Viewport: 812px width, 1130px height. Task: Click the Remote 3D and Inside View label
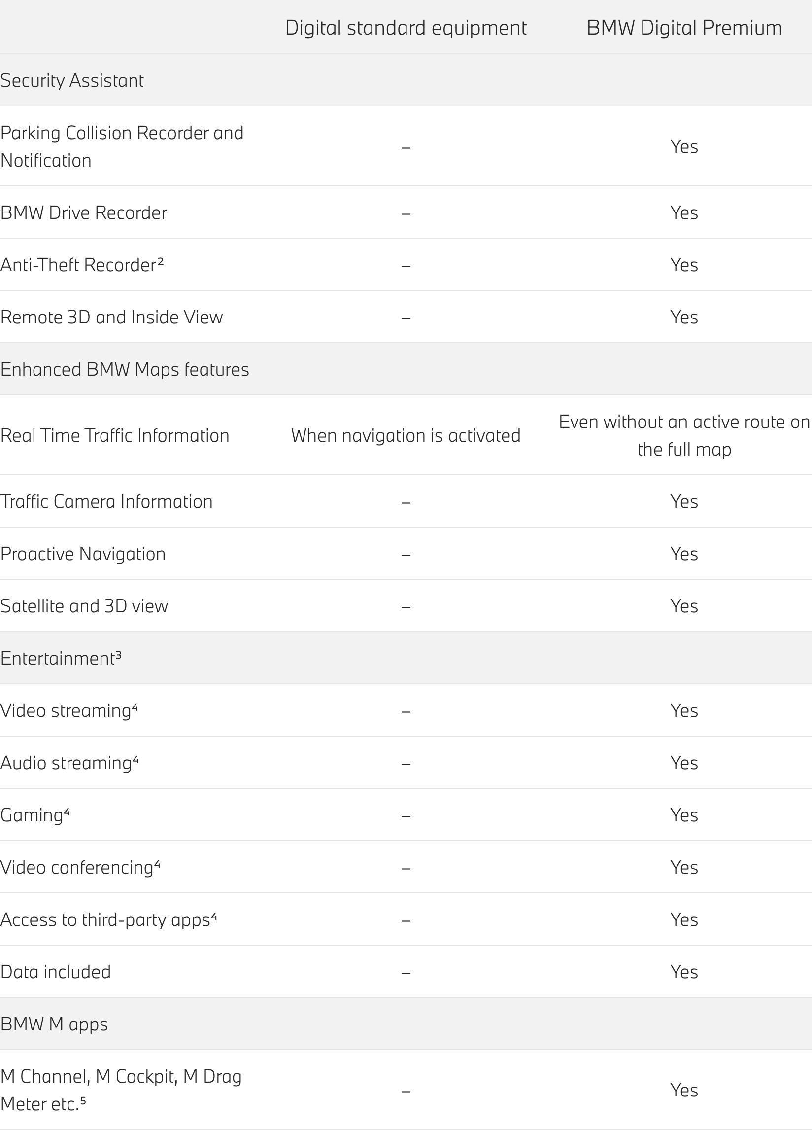(x=111, y=318)
